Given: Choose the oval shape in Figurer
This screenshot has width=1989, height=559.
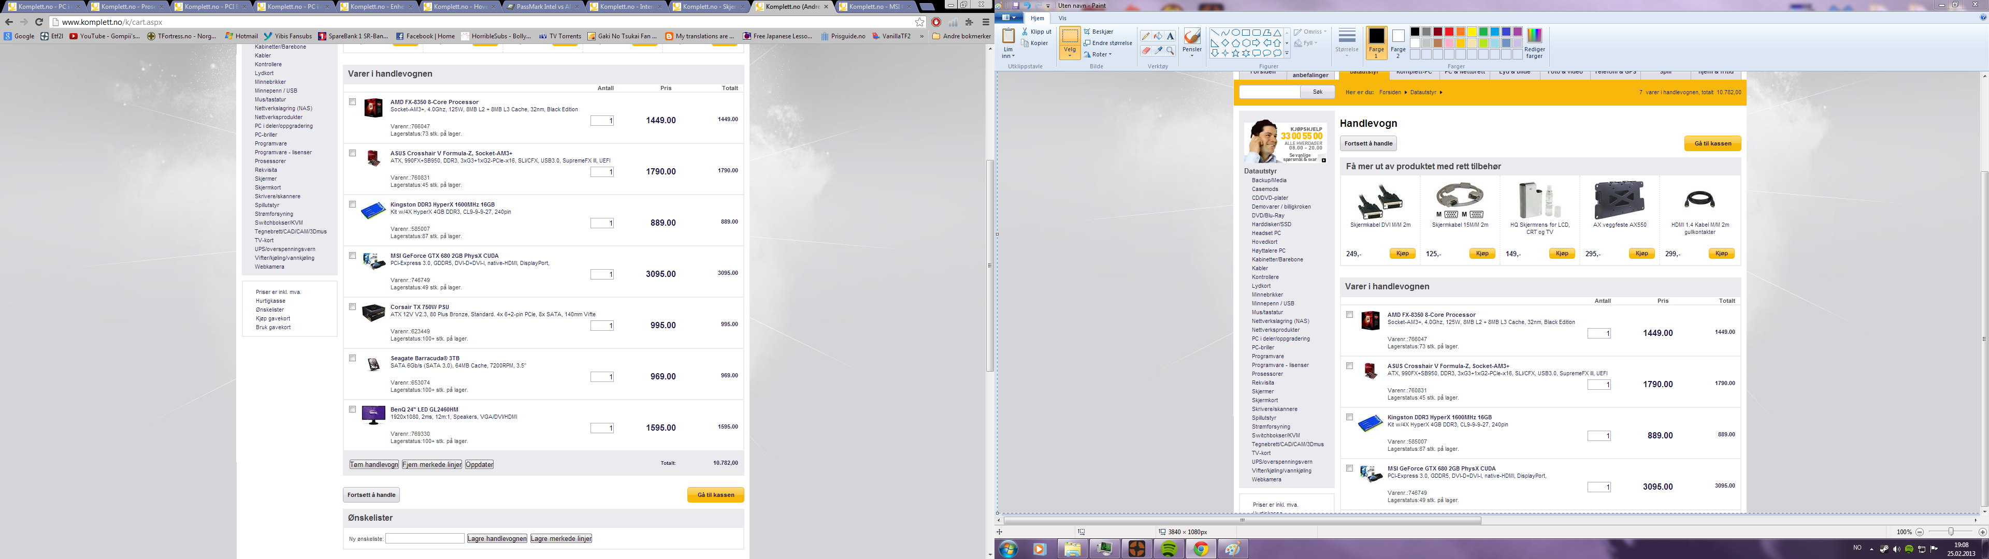Looking at the screenshot, I should click(1235, 33).
